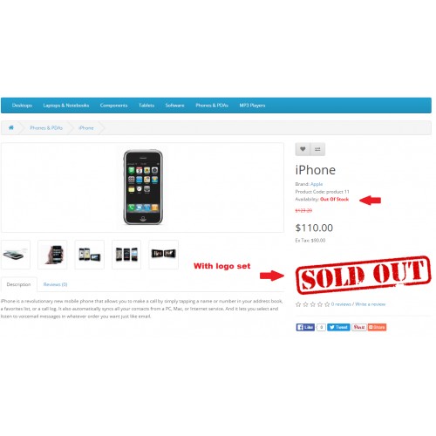Click the Pinterest Pin it button
This screenshot has height=436, width=436.
click(359, 327)
